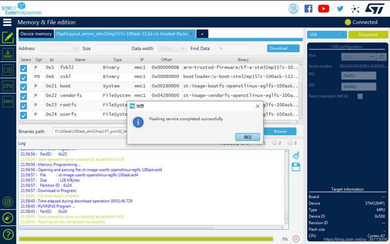This screenshot has height=244, width=390.
Task: Click the Download button
Action: [x=279, y=48]
